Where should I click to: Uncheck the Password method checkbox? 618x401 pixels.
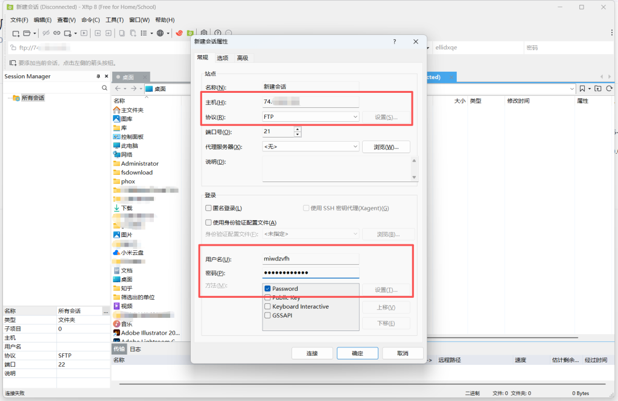point(267,289)
